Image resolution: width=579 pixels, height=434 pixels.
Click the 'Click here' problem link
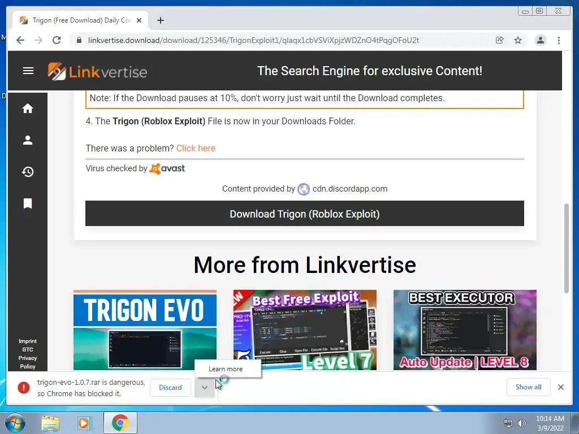tap(196, 148)
